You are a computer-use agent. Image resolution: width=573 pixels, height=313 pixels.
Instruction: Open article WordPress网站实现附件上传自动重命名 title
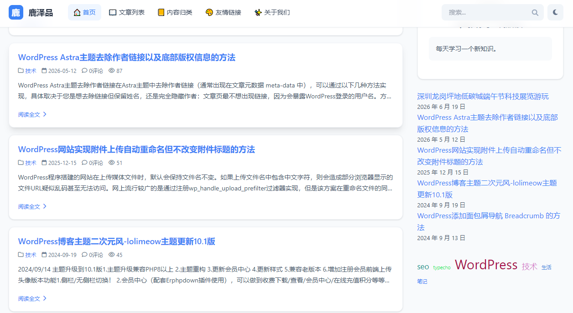136,149
